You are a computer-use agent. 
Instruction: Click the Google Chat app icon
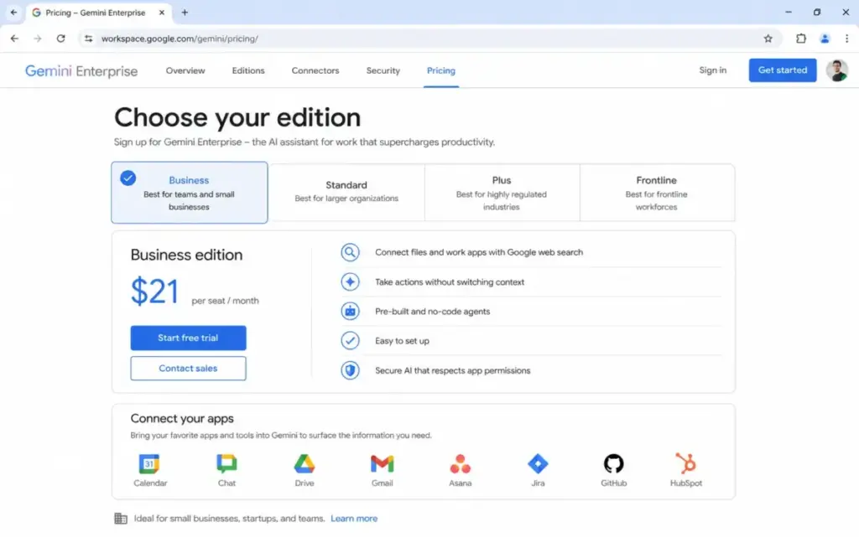coord(226,464)
